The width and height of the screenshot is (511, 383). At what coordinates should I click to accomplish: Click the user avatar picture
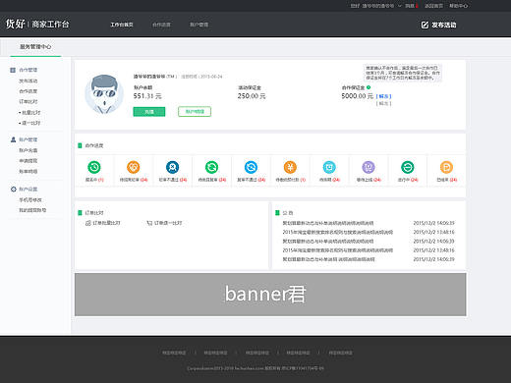104,94
